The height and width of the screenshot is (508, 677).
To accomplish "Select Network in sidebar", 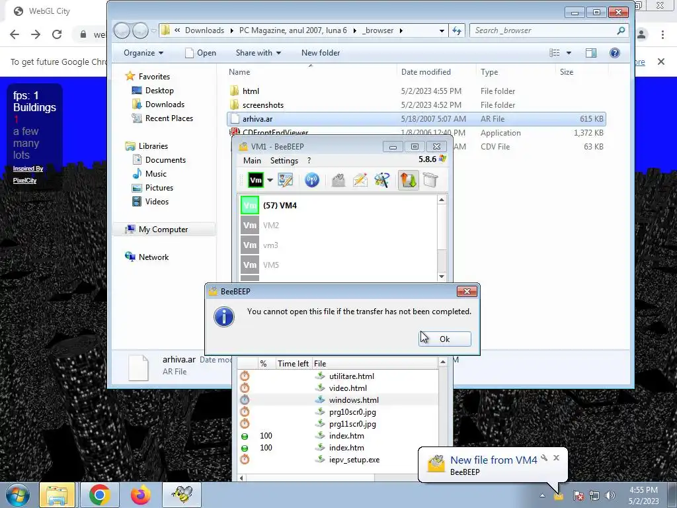I will [x=153, y=257].
